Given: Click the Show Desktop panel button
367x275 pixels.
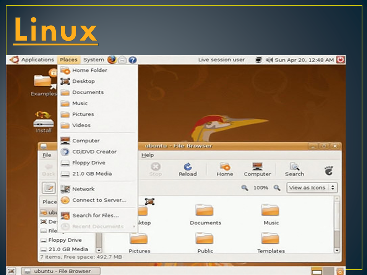Looking at the screenshot, I should pos(11,271).
